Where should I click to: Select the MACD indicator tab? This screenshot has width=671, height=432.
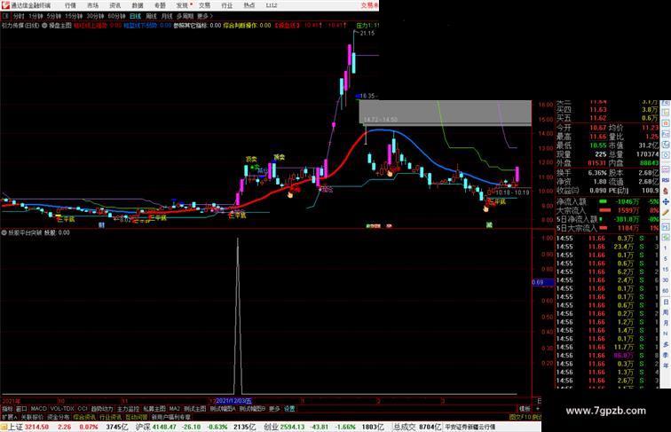[x=38, y=409]
